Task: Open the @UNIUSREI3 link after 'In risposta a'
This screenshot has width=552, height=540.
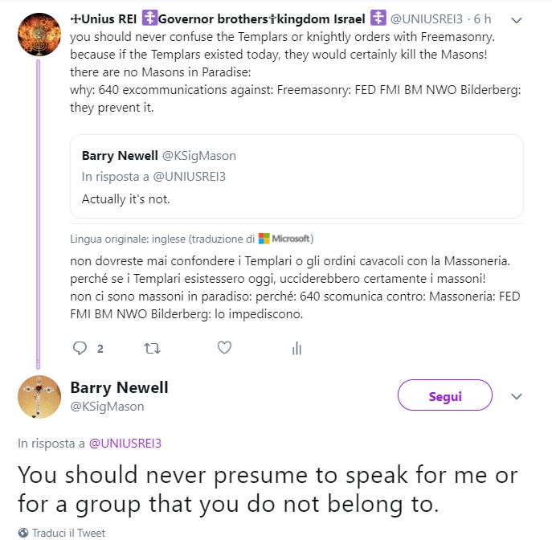Action: click(125, 443)
